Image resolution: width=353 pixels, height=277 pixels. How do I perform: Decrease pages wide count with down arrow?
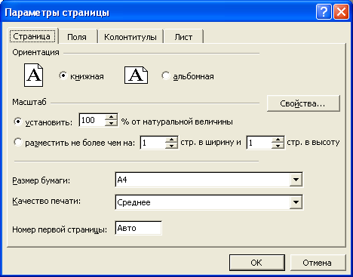coord(172,146)
